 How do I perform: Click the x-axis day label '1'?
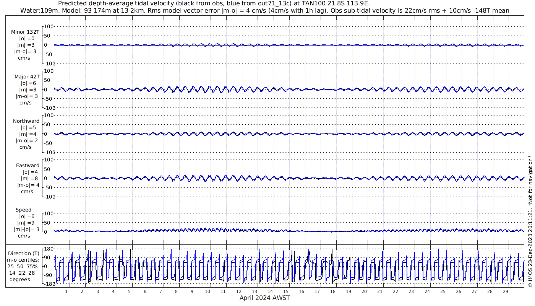(x=66, y=291)
